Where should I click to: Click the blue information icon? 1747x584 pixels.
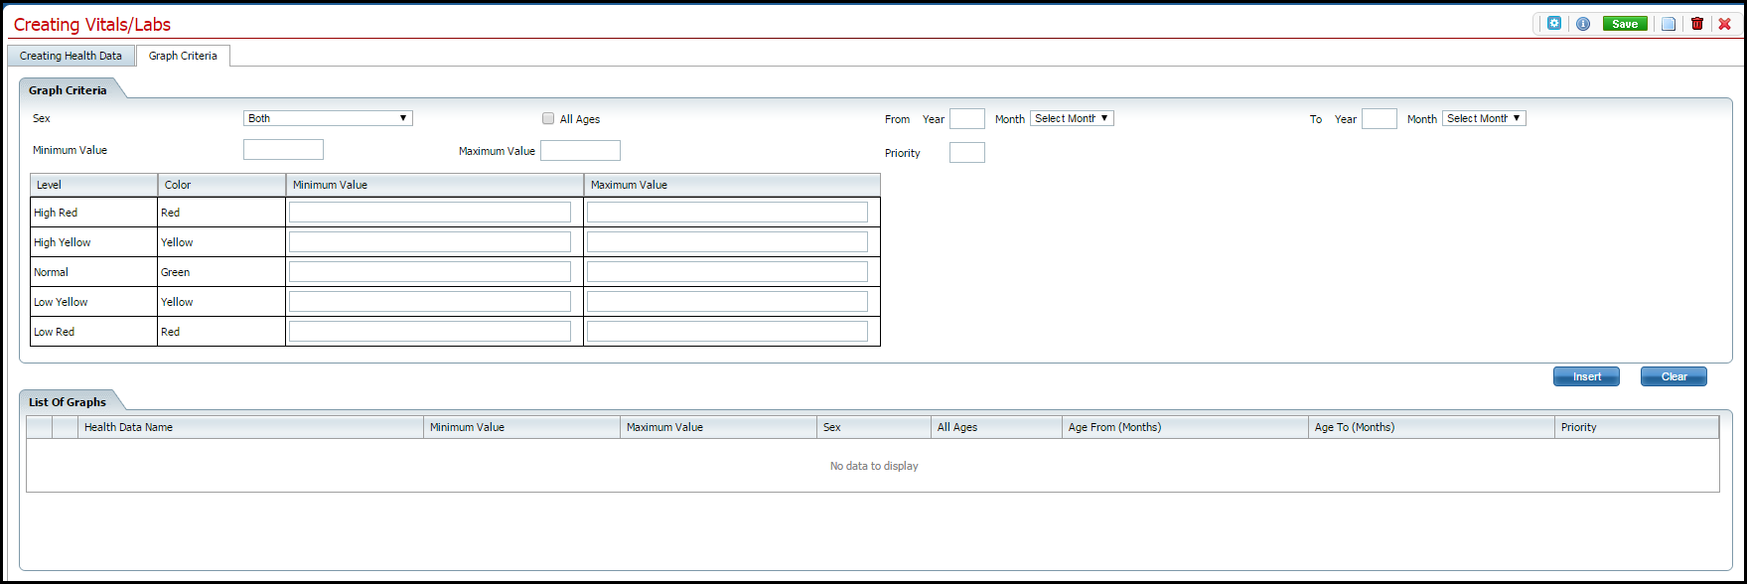[1583, 24]
